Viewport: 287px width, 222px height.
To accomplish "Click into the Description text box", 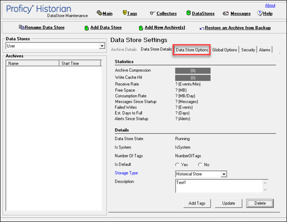I will [219, 186].
